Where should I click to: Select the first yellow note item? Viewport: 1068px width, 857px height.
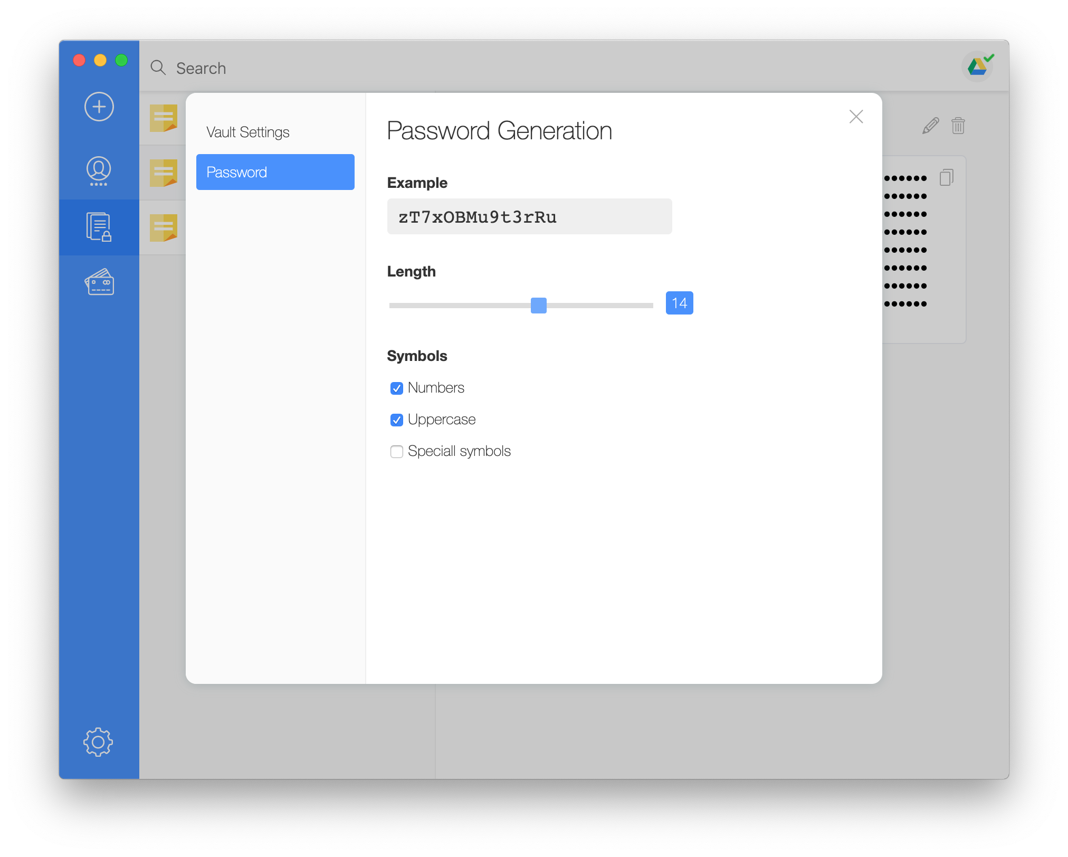tap(163, 118)
